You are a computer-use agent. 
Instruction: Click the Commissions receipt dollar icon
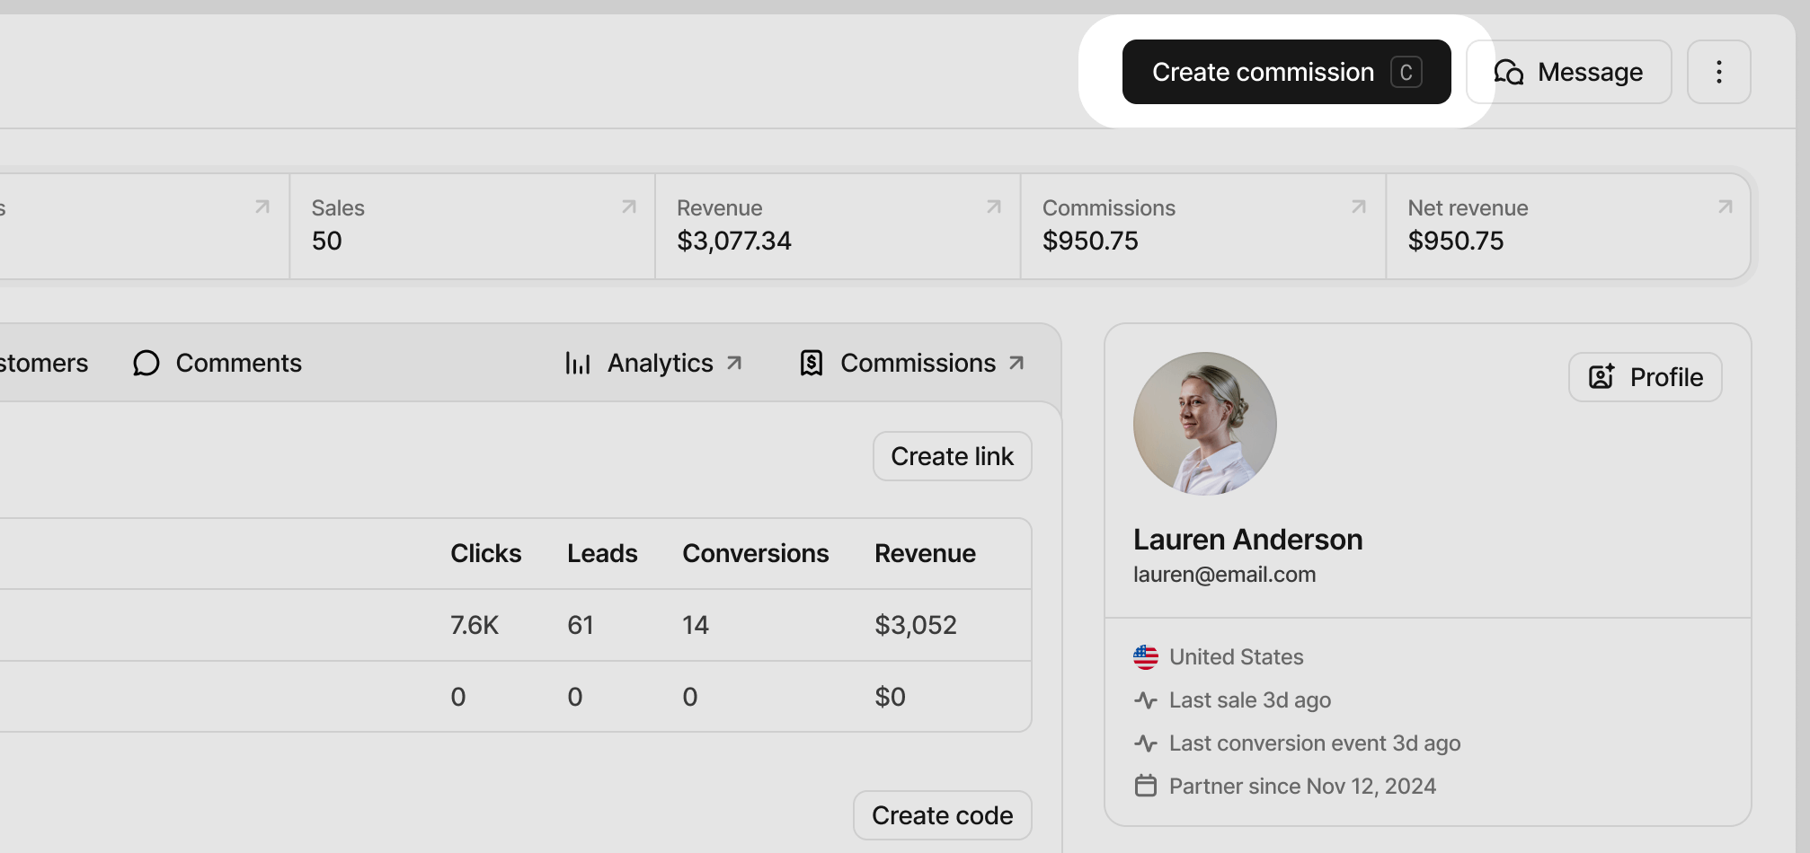pos(812,363)
